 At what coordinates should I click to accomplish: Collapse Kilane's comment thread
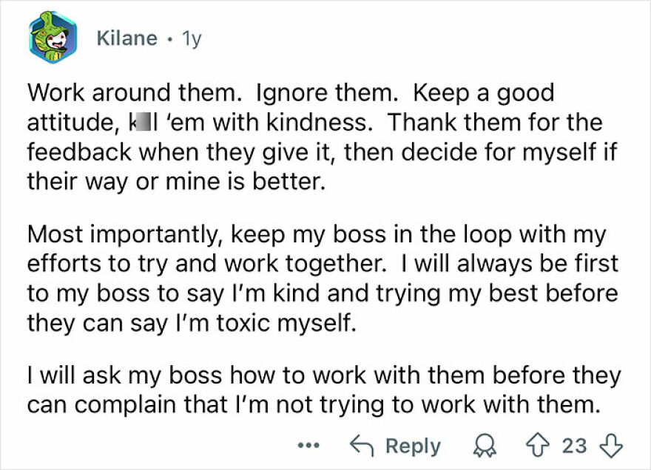(x=53, y=36)
